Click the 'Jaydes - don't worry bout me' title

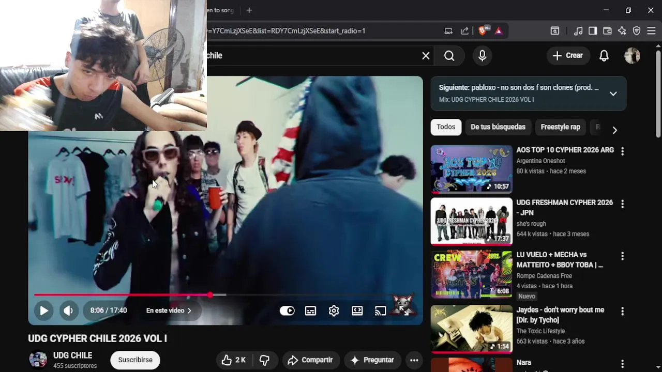pos(560,315)
